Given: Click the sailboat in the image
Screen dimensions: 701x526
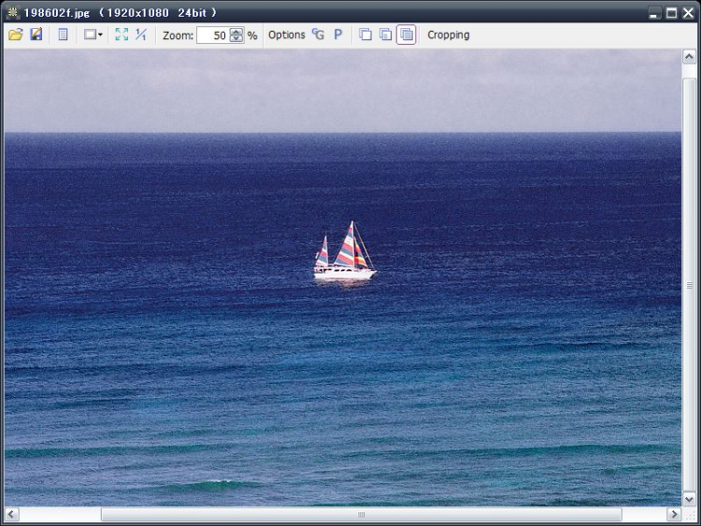Looking at the screenshot, I should click(345, 251).
